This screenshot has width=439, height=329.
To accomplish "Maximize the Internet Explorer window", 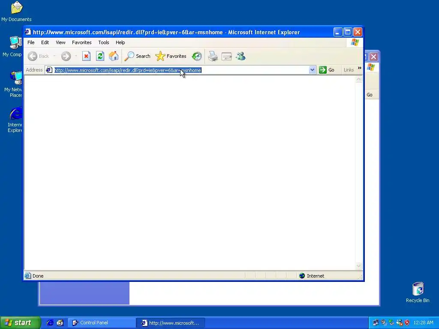I will click(x=348, y=32).
